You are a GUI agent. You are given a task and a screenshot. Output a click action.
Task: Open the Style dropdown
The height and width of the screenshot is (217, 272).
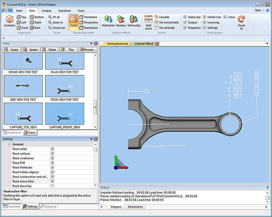tap(260, 10)
